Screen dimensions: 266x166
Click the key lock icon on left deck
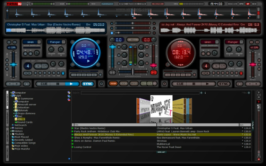click(x=27, y=84)
